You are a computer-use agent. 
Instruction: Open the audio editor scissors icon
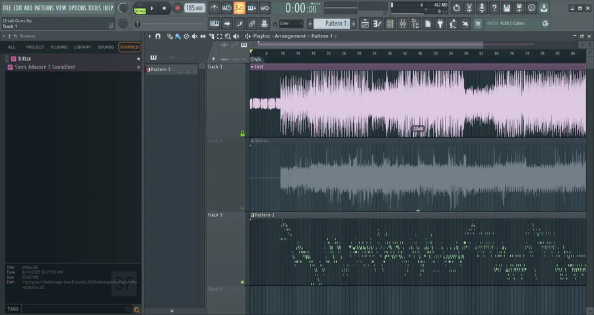click(469, 7)
